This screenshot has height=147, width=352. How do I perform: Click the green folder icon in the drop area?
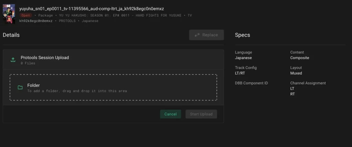[20, 88]
